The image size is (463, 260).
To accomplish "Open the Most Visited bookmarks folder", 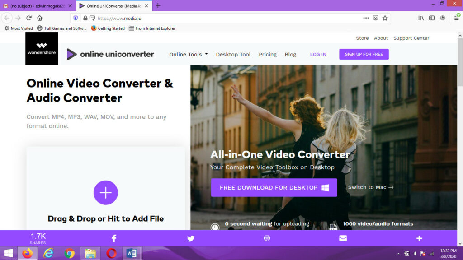I will pyautogui.click(x=18, y=28).
